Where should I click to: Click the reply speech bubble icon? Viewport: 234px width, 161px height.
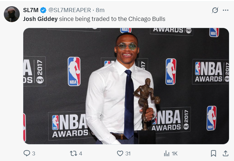click(27, 153)
